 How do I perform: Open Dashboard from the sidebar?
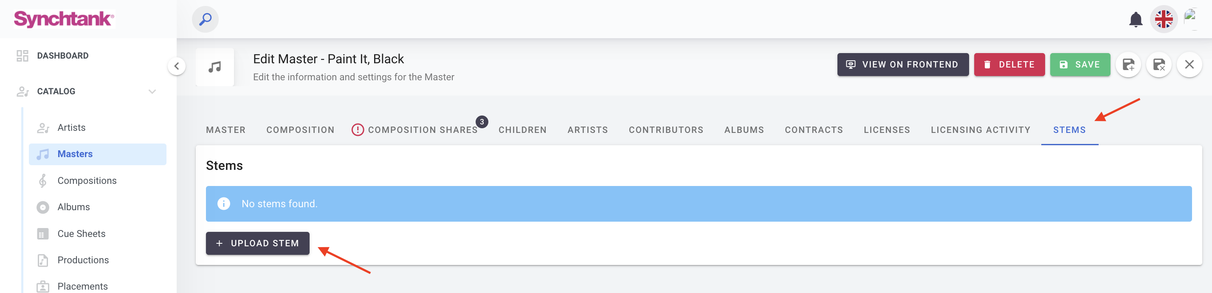tap(62, 56)
